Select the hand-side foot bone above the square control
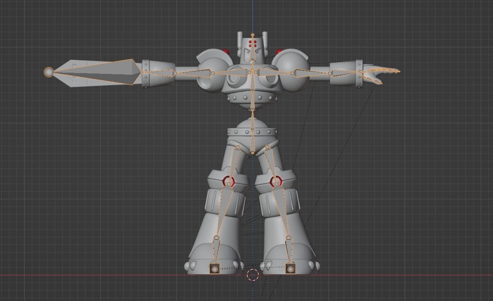The image size is (493, 301). pyautogui.click(x=289, y=251)
